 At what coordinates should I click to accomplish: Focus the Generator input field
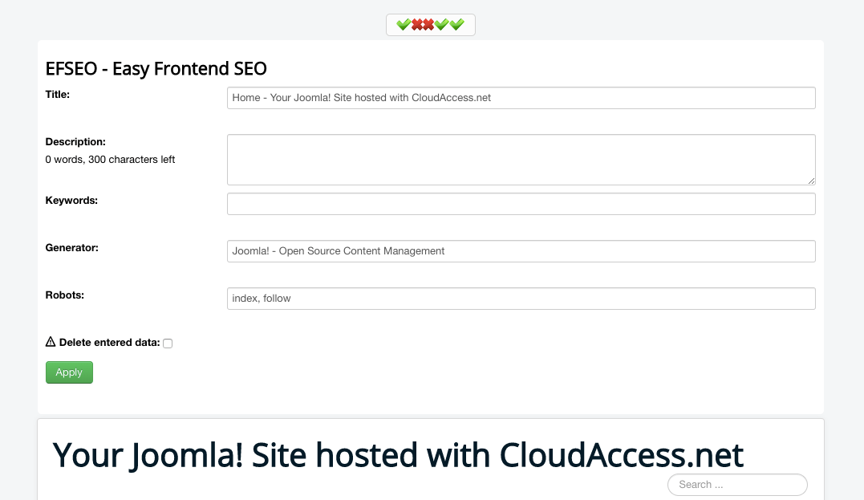point(521,251)
